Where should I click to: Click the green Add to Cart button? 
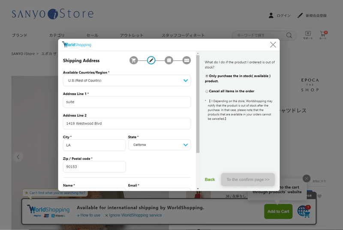278,212
